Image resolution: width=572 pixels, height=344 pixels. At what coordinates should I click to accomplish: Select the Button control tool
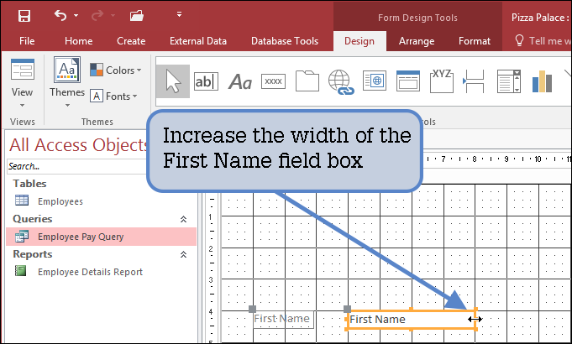click(x=274, y=81)
